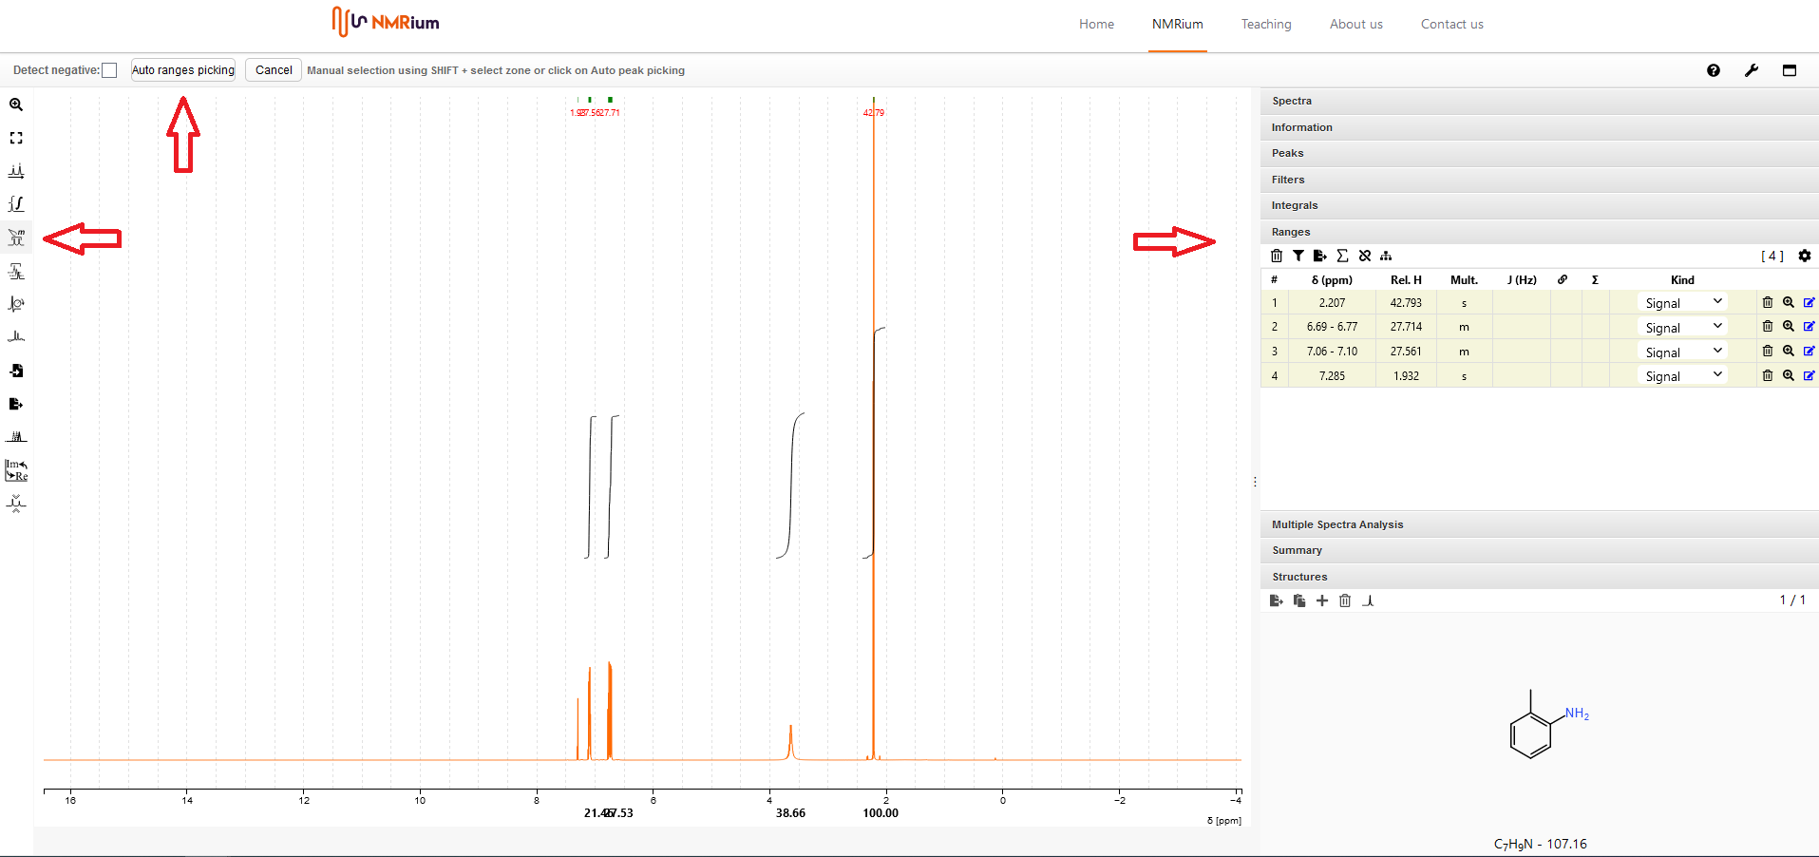Viewport: 1819px width, 857px height.
Task: Expand the Peaks panel
Action: pos(1539,153)
